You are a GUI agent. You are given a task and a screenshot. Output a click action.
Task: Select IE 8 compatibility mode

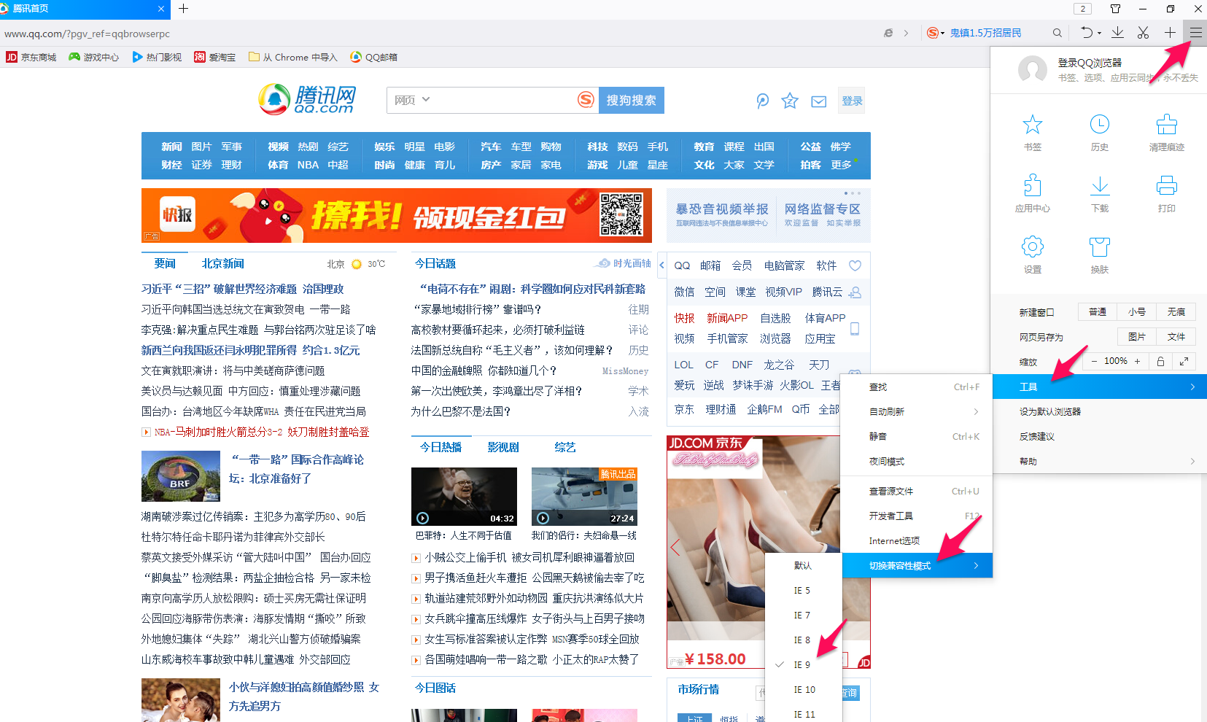point(804,640)
